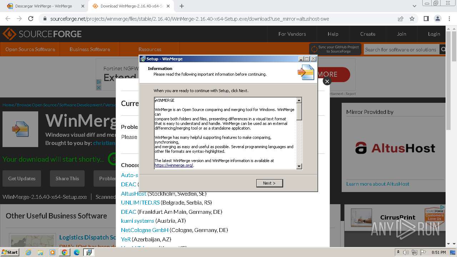Click the Home breadcrumb link
The image size is (457, 257).
[8, 105]
